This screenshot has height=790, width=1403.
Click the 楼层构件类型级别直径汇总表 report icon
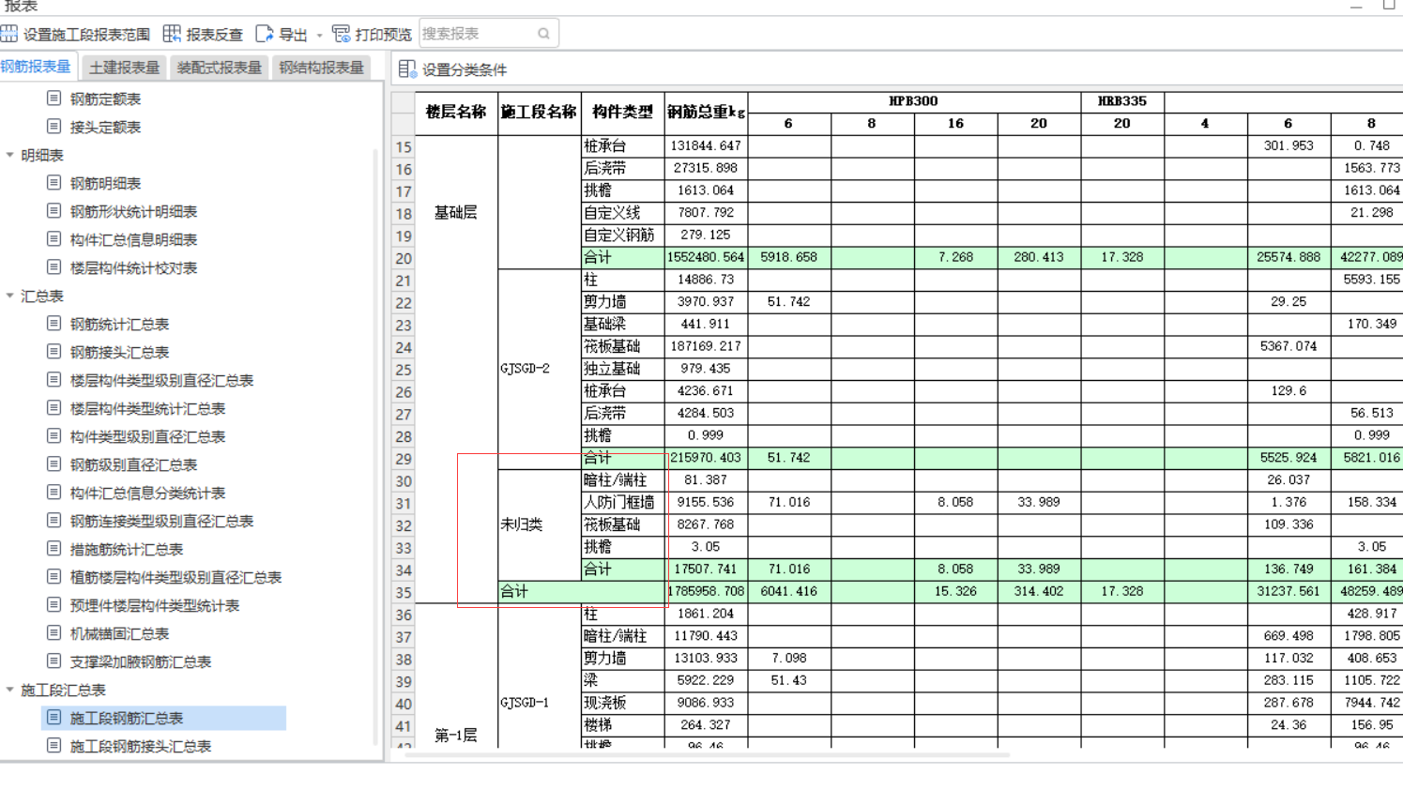point(53,380)
